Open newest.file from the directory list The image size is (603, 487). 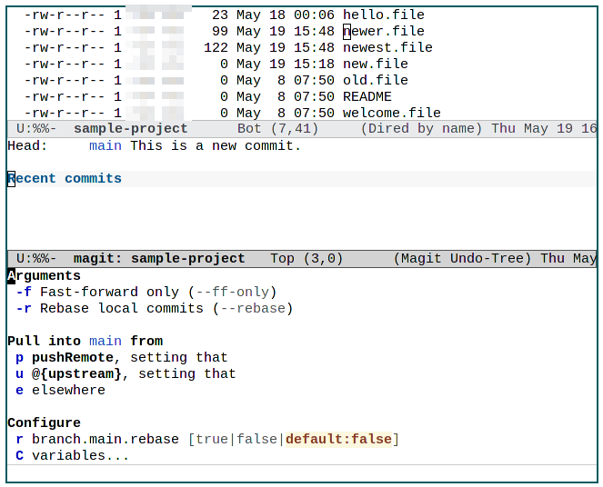pyautogui.click(x=387, y=47)
